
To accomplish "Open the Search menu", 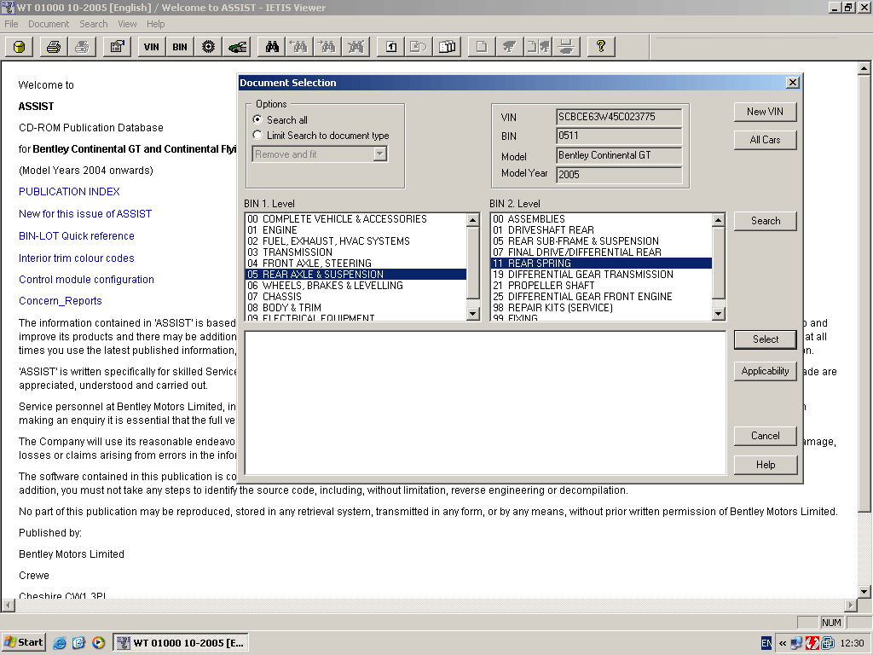I will tap(94, 24).
